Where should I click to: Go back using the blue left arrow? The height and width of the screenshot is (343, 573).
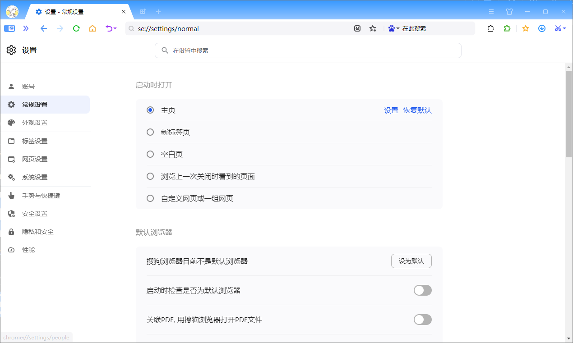tap(44, 28)
